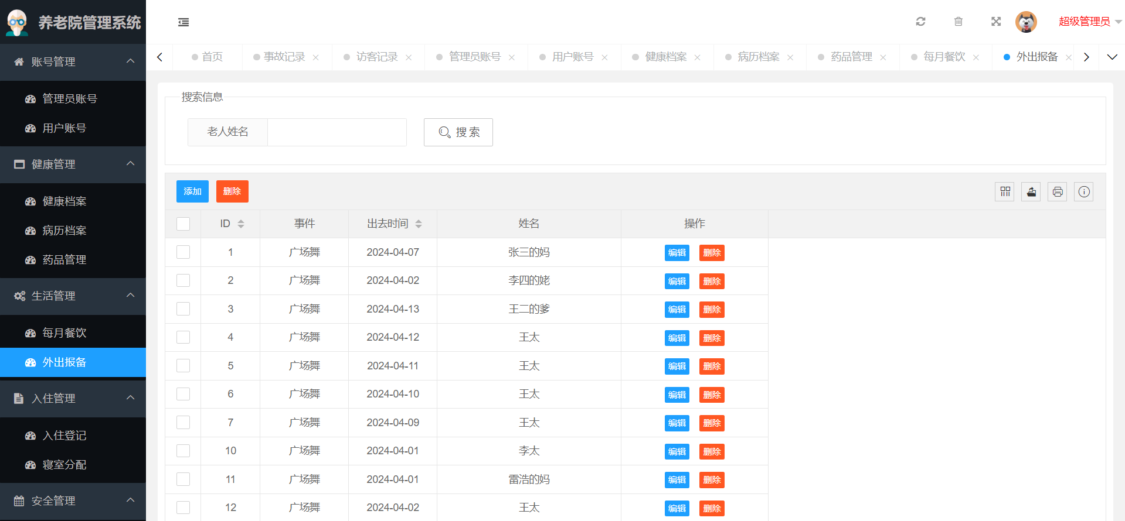Image resolution: width=1125 pixels, height=521 pixels.
Task: Open 寝室分配 in the sidebar
Action: (73, 464)
